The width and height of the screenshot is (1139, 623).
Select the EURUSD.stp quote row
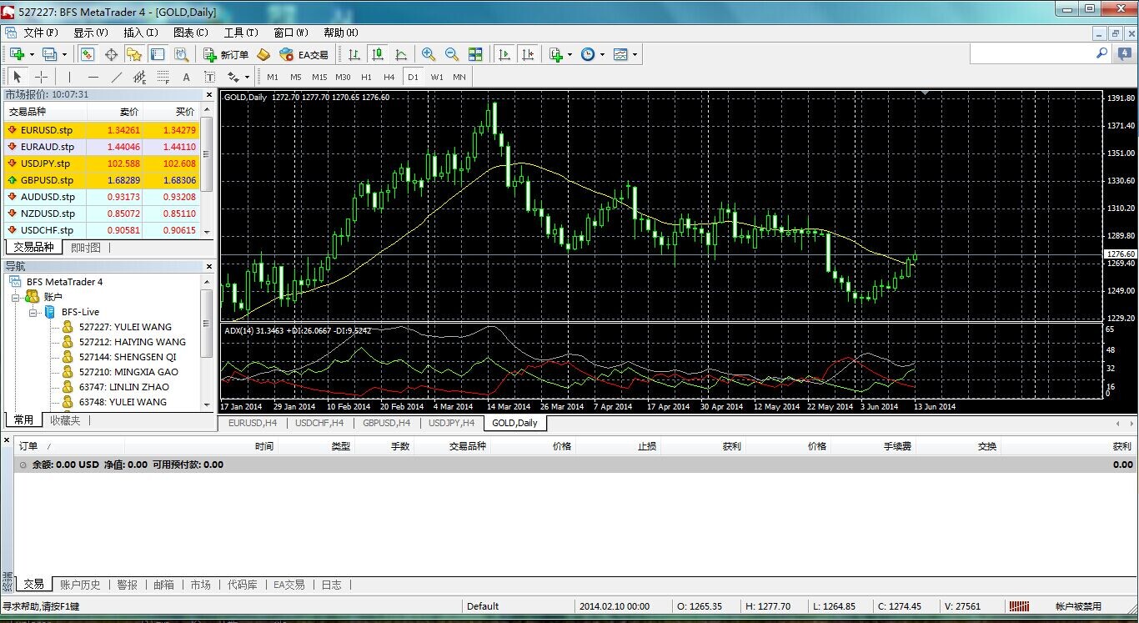pyautogui.click(x=103, y=130)
